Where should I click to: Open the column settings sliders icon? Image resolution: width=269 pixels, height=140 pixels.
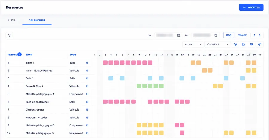coord(251,44)
